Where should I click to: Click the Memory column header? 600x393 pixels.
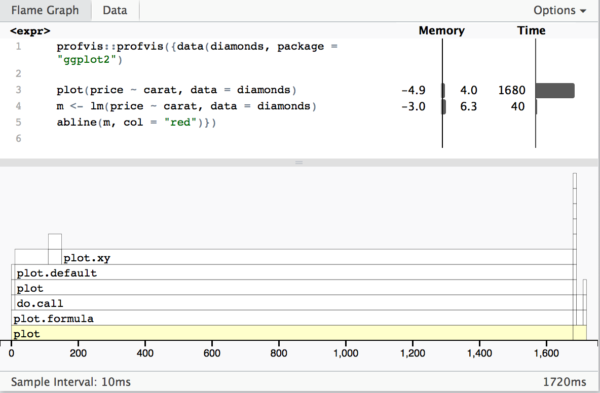(x=441, y=30)
